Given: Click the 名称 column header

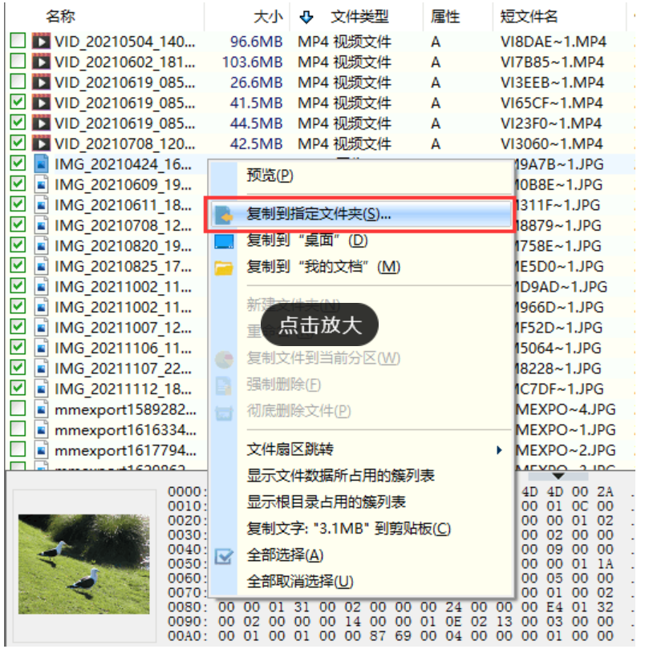Looking at the screenshot, I should coord(60,17).
